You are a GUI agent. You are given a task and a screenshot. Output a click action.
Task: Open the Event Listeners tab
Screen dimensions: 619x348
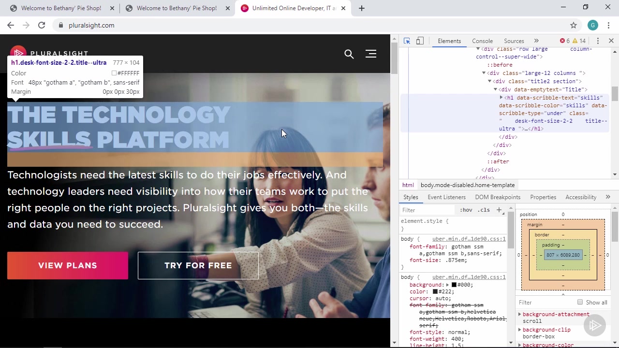[x=446, y=197]
